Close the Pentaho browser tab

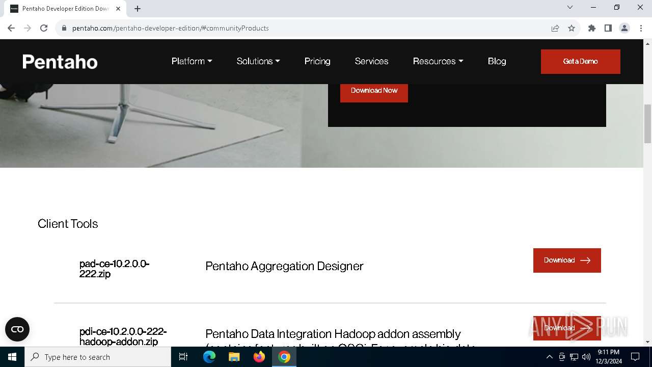[118, 9]
